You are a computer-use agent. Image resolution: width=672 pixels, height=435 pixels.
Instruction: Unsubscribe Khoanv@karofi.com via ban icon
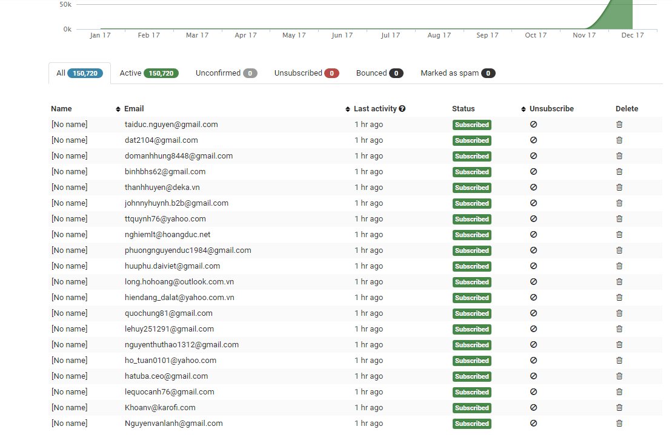(x=533, y=408)
